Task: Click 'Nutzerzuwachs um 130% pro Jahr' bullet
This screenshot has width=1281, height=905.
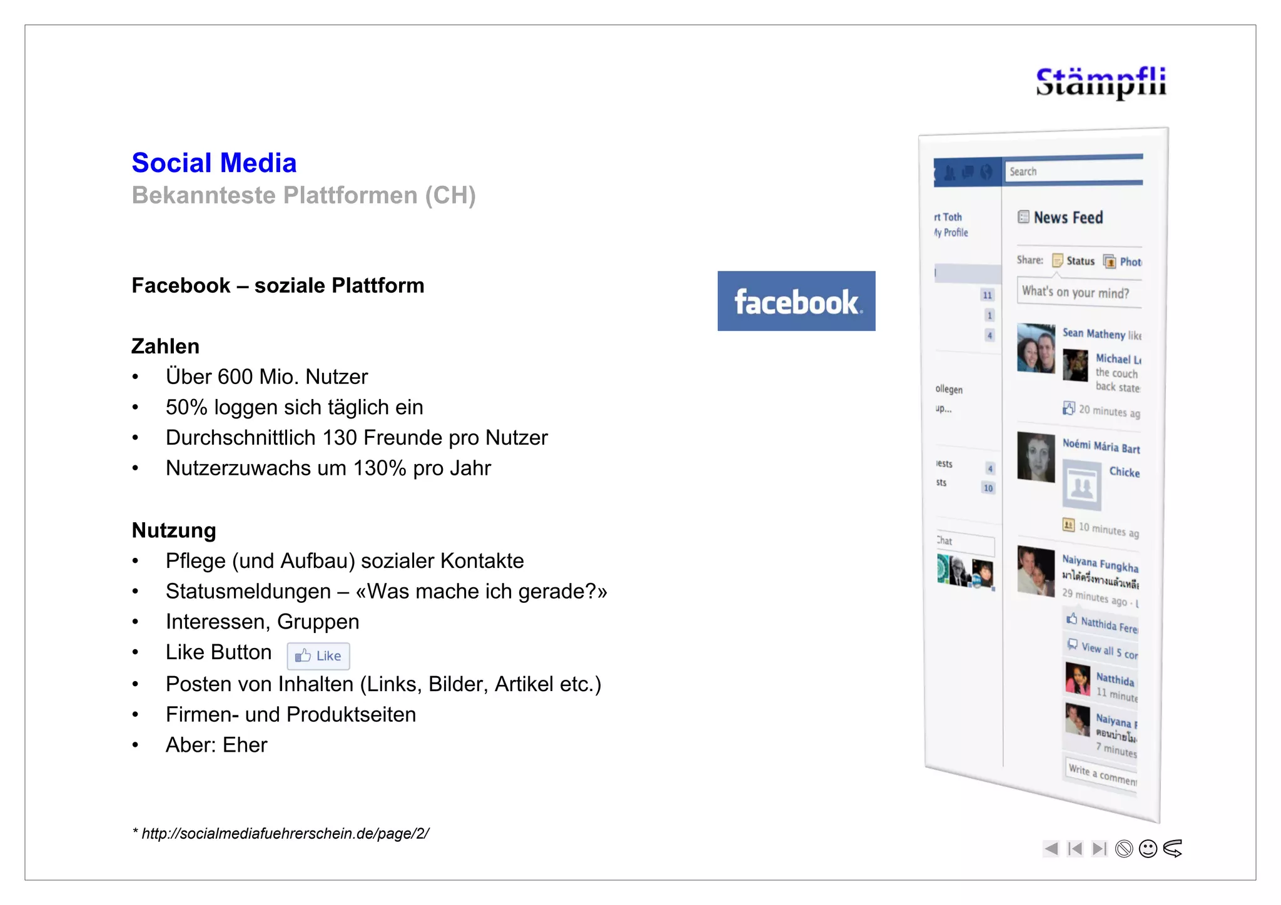Action: pos(328,468)
